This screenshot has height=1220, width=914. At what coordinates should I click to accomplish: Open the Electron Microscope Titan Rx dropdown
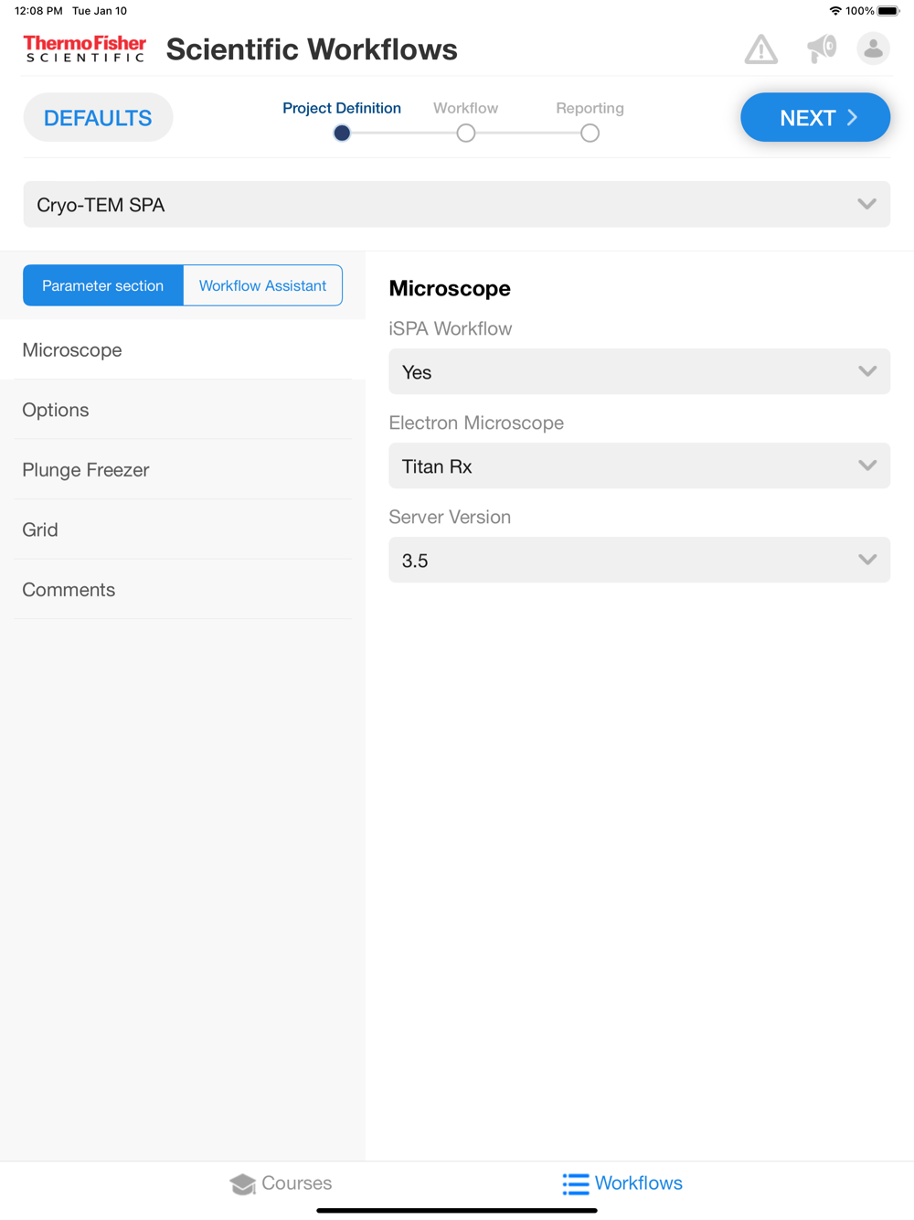[x=640, y=466]
